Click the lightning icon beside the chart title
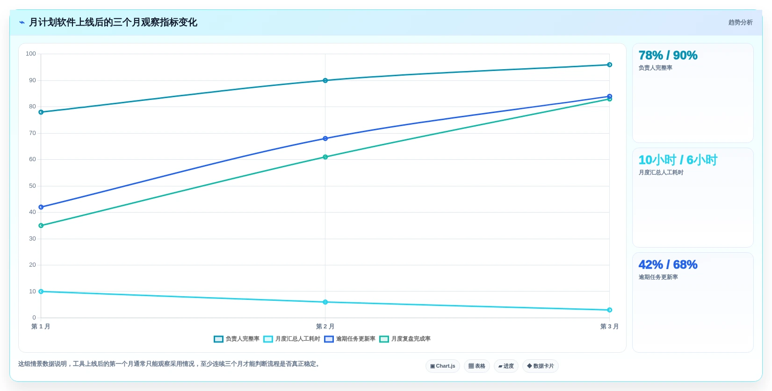 (x=22, y=22)
